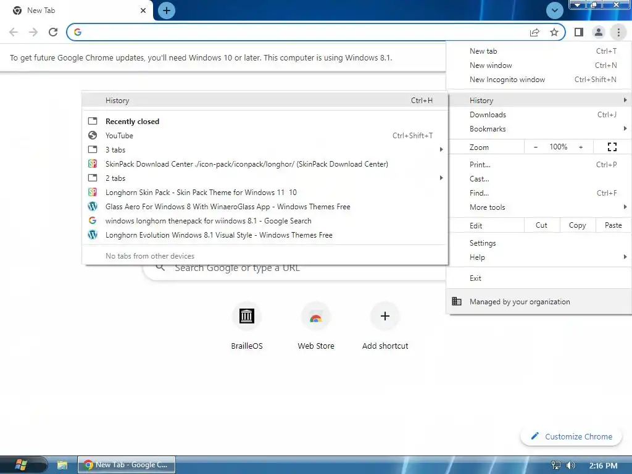Click the New Tab - Google Chrome taskbar button
Viewport: 632px width, 474px height.
[126, 465]
